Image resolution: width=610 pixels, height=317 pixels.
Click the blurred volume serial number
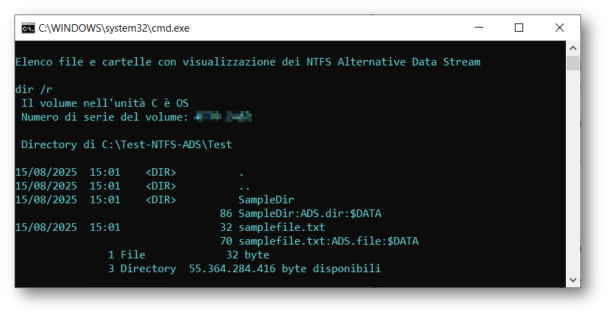click(223, 117)
